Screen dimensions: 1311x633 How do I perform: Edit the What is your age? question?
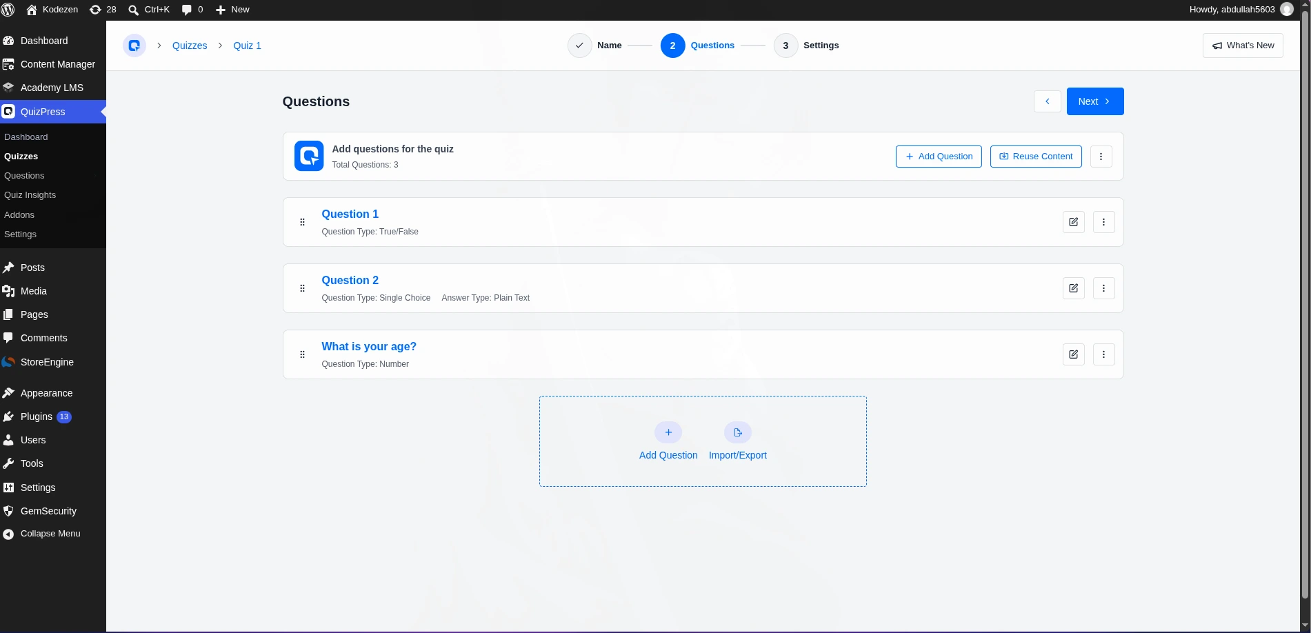pyautogui.click(x=1073, y=354)
